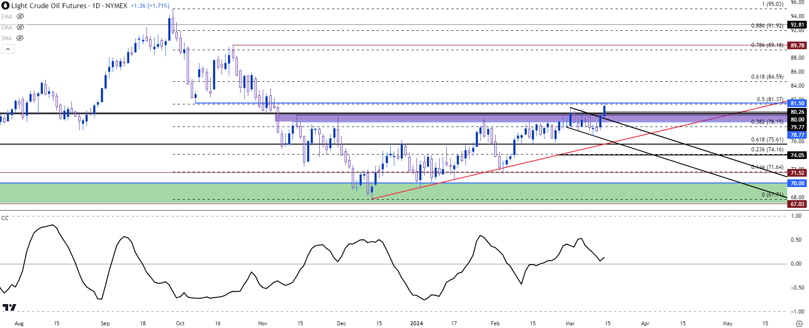Click the 70.00 blue price label
Viewport: 809px width, 328px height.
tap(797, 183)
